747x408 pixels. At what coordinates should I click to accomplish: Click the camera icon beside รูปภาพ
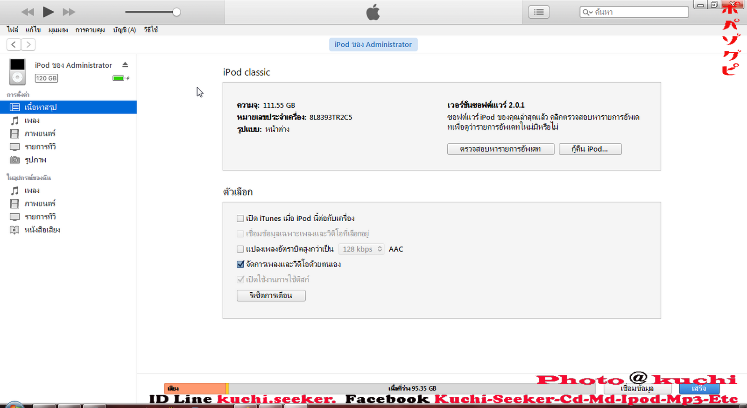(x=15, y=160)
